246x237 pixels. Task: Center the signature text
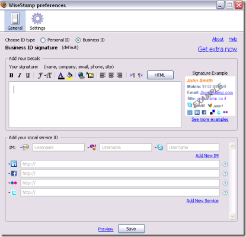point(111,75)
